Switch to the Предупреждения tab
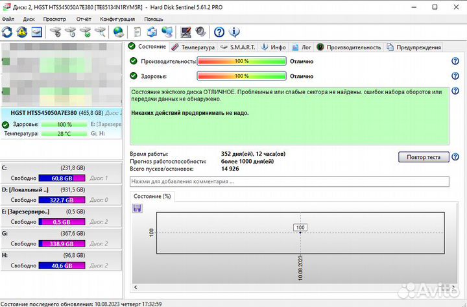 point(414,47)
